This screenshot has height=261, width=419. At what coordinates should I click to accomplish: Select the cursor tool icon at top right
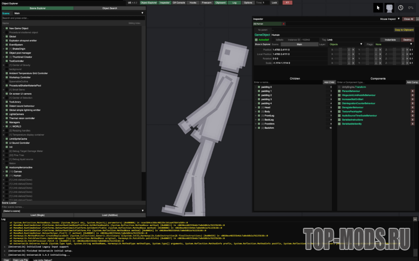(x=378, y=8)
